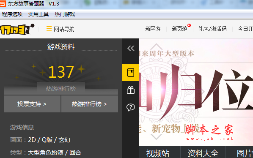Open the 网站导航 hamburger menu icon
This screenshot has height=158, width=253.
tap(49, 29)
